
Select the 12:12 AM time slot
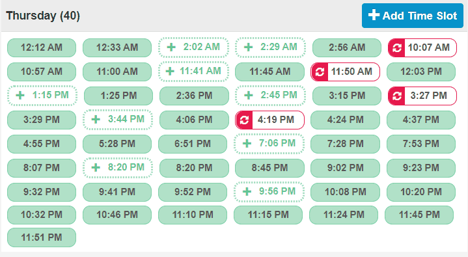coord(42,47)
